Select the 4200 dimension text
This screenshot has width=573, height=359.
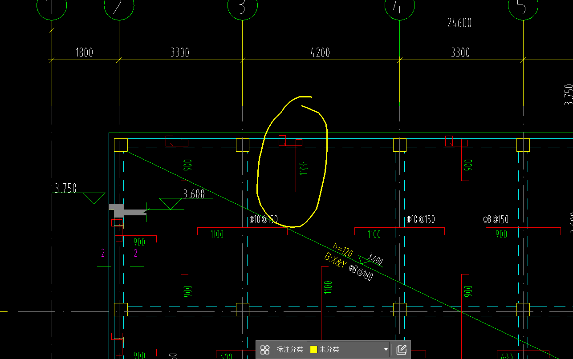(x=320, y=52)
